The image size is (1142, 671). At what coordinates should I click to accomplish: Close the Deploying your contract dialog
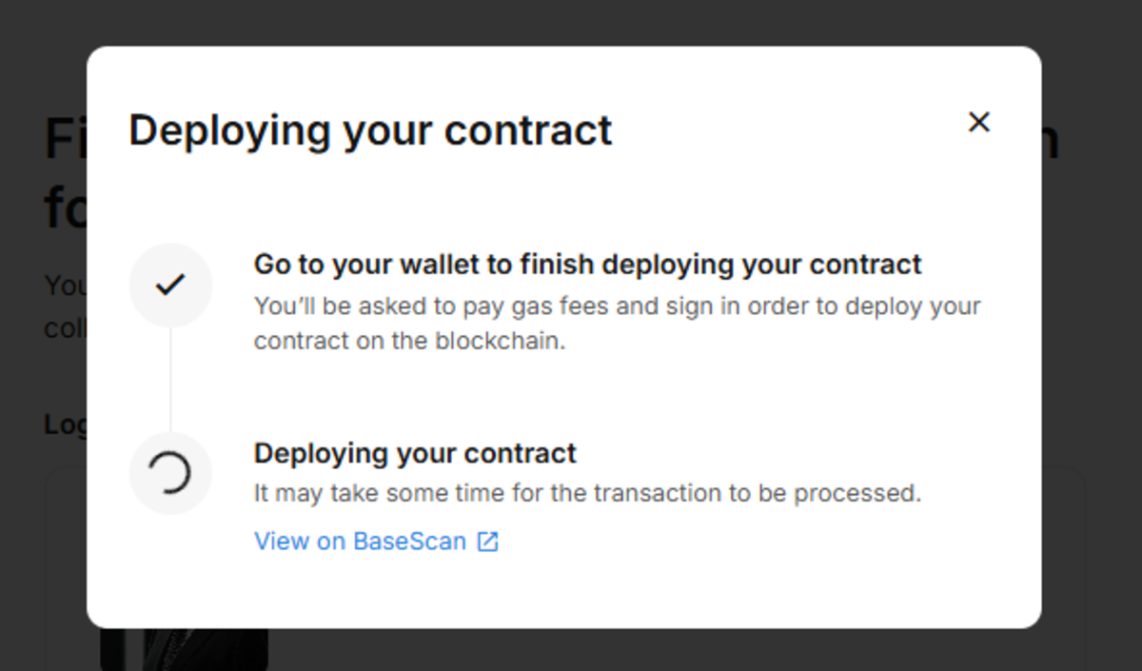click(978, 122)
